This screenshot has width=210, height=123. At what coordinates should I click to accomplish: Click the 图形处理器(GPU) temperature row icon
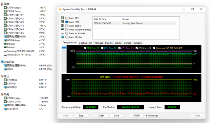pyautogui.click(x=5, y=37)
